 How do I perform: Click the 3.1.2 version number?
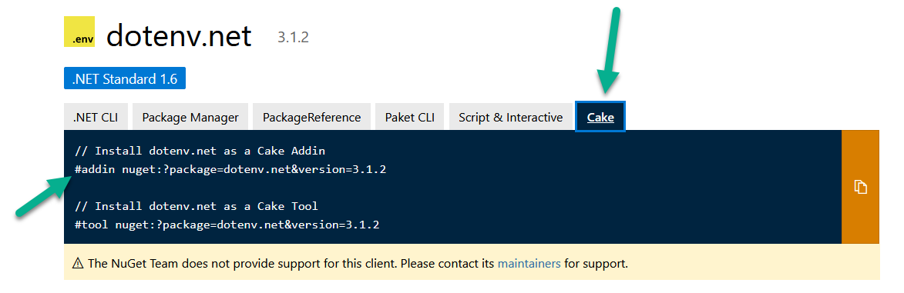click(x=294, y=38)
